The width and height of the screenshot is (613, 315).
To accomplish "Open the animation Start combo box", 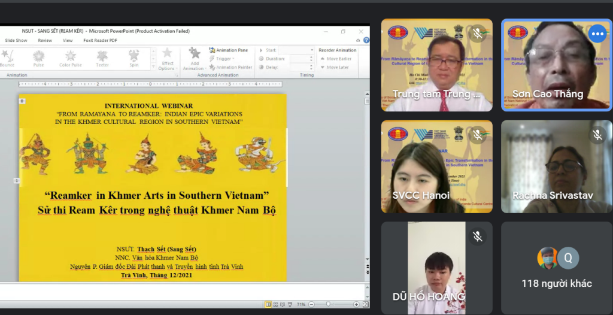I will pos(296,50).
